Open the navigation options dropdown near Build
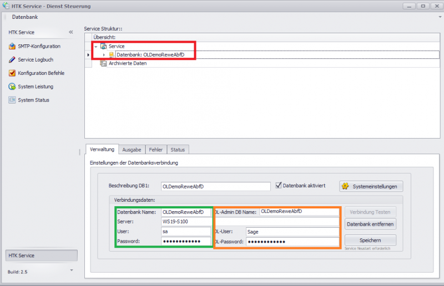The image size is (444, 286). click(x=71, y=270)
